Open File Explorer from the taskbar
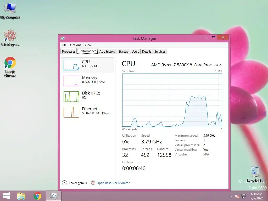This screenshot has width=268, height=201. point(21,196)
